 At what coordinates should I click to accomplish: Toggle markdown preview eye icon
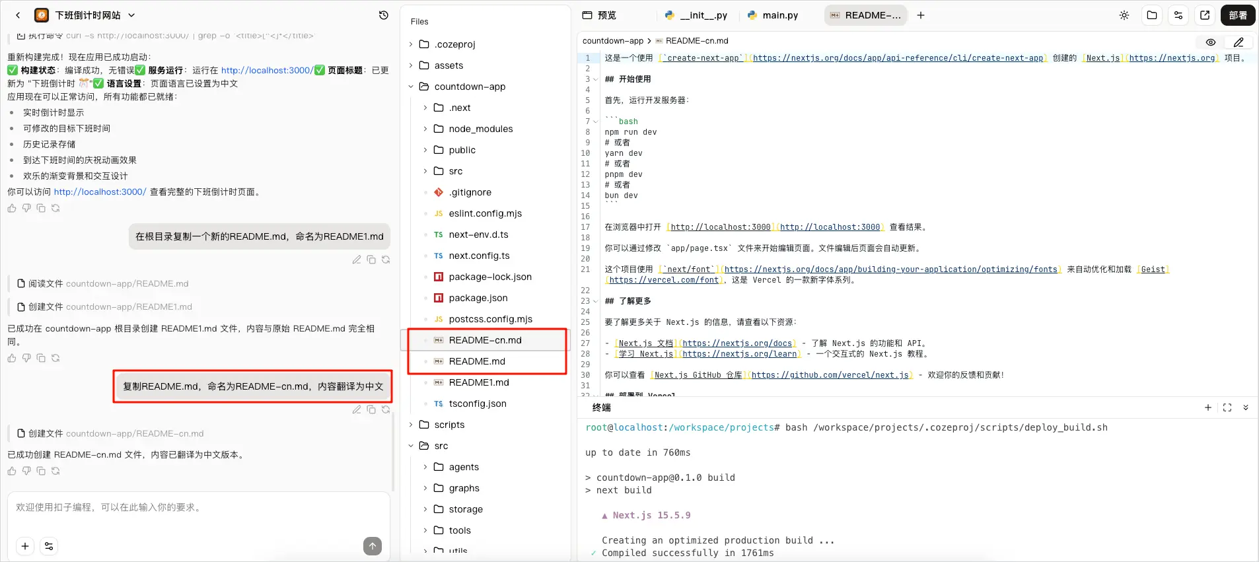click(1211, 42)
